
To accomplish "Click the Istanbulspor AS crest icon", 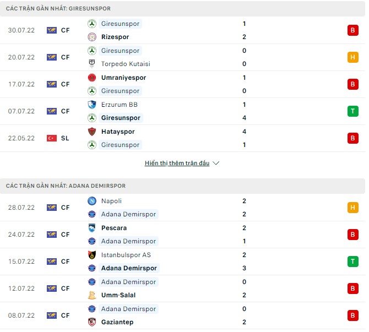I will 92,255.
